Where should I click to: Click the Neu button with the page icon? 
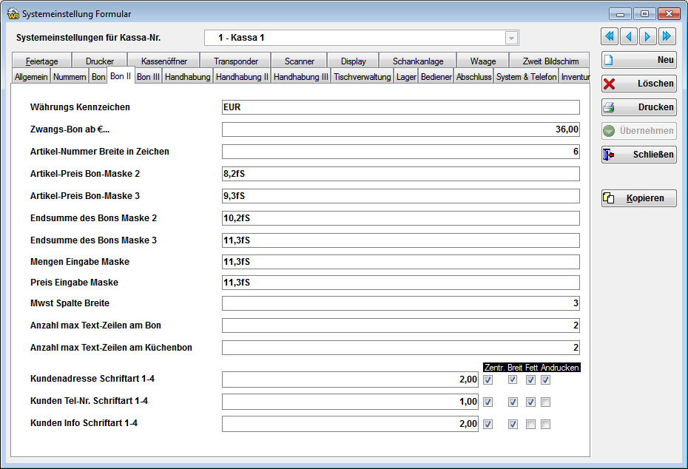tap(639, 60)
